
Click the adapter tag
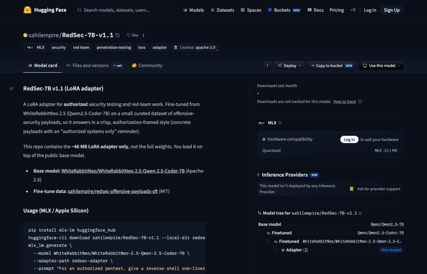159,47
